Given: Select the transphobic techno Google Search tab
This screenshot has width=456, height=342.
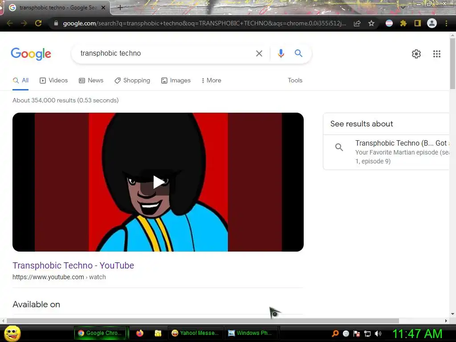Looking at the screenshot, I should click(57, 8).
